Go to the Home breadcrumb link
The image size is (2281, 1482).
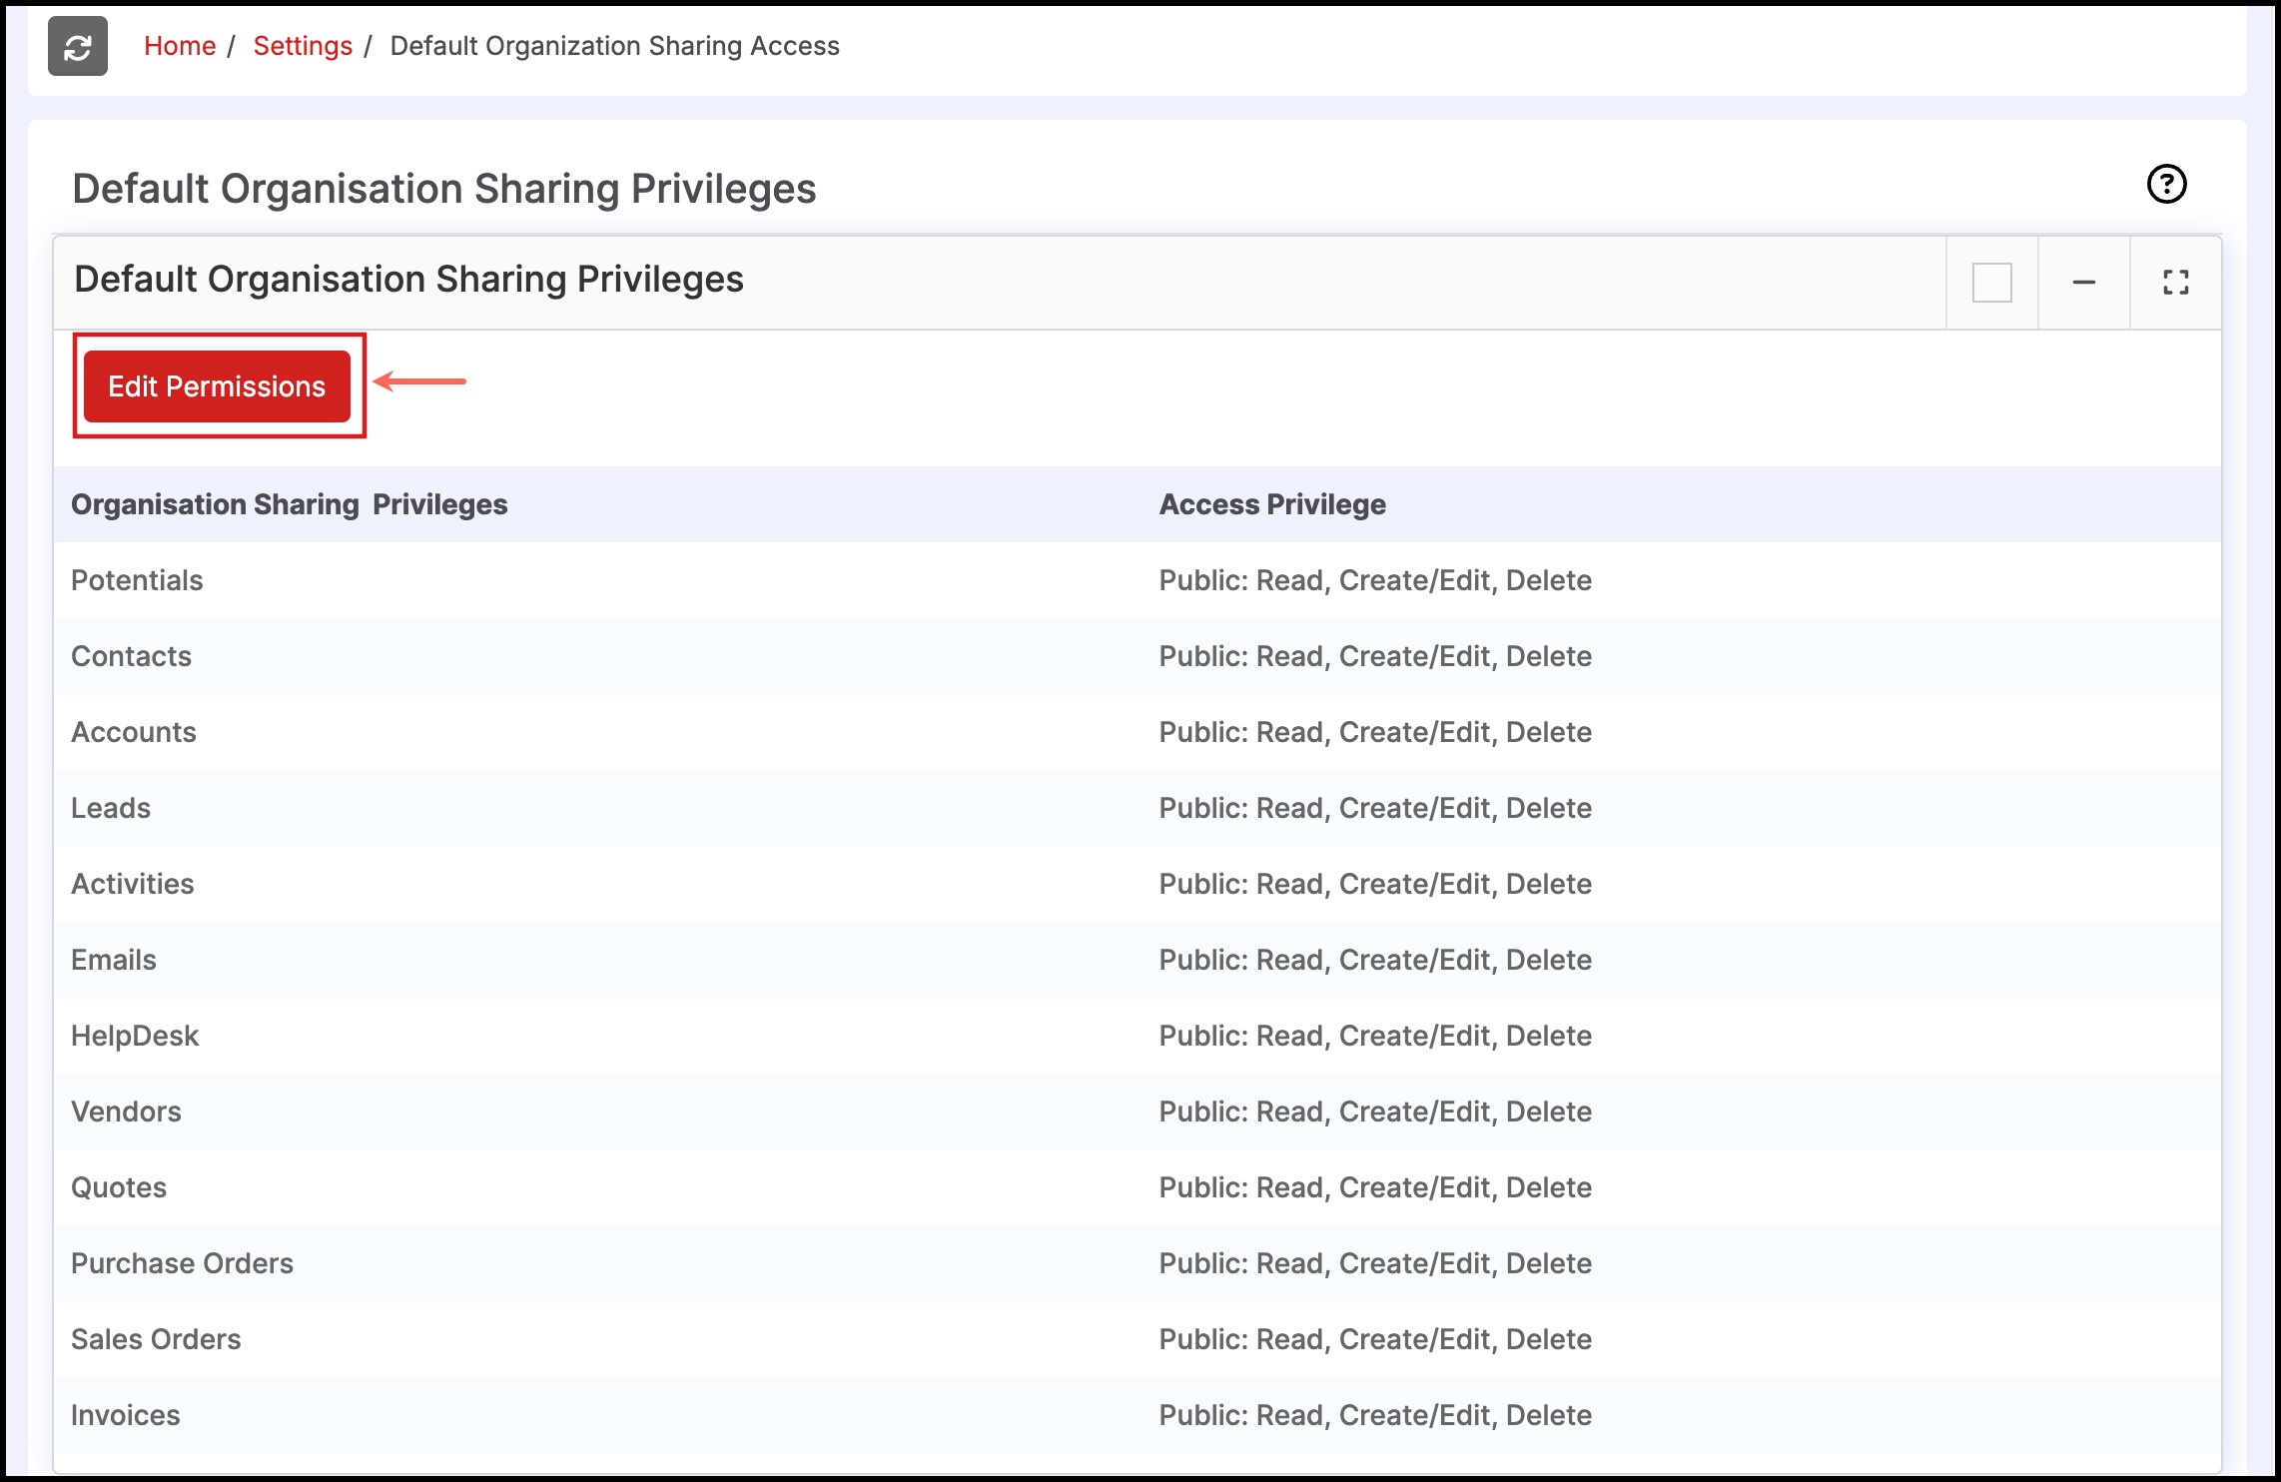click(180, 46)
